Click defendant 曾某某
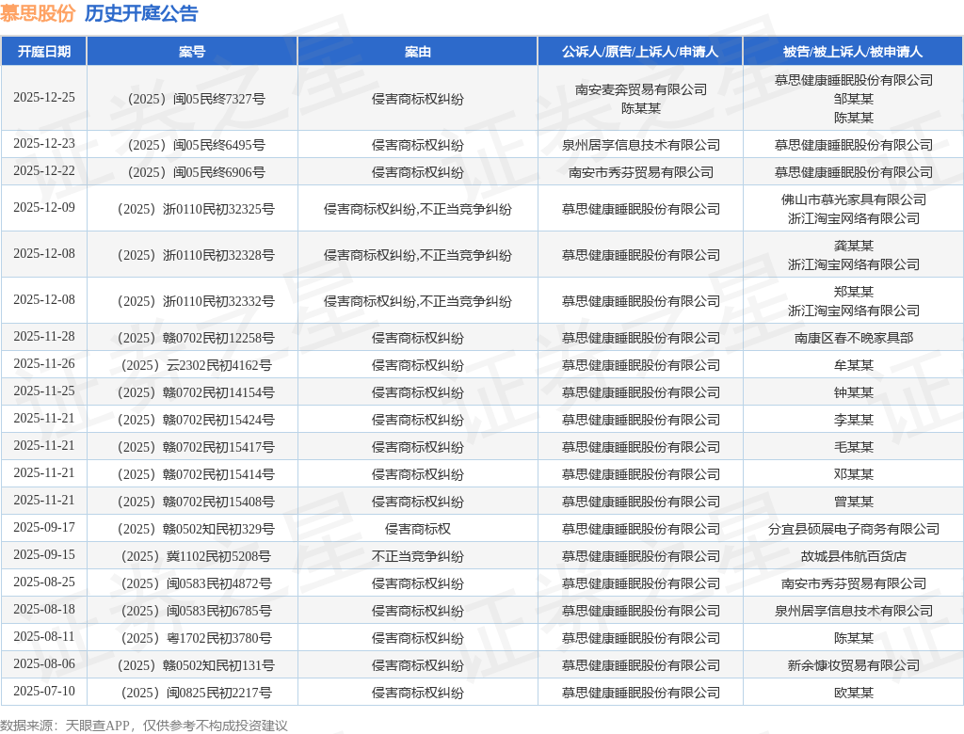Screen dimensions: 964x734 853,502
